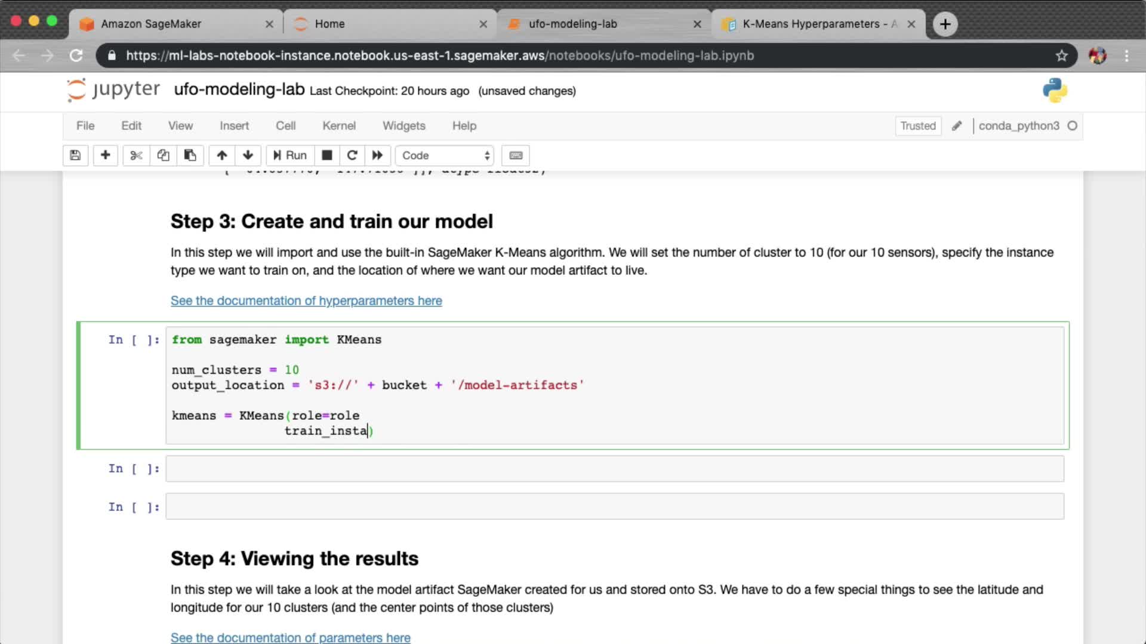Cut selected cells with scissors icon

136,156
